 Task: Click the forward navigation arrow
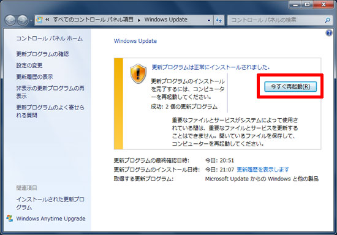23,20
